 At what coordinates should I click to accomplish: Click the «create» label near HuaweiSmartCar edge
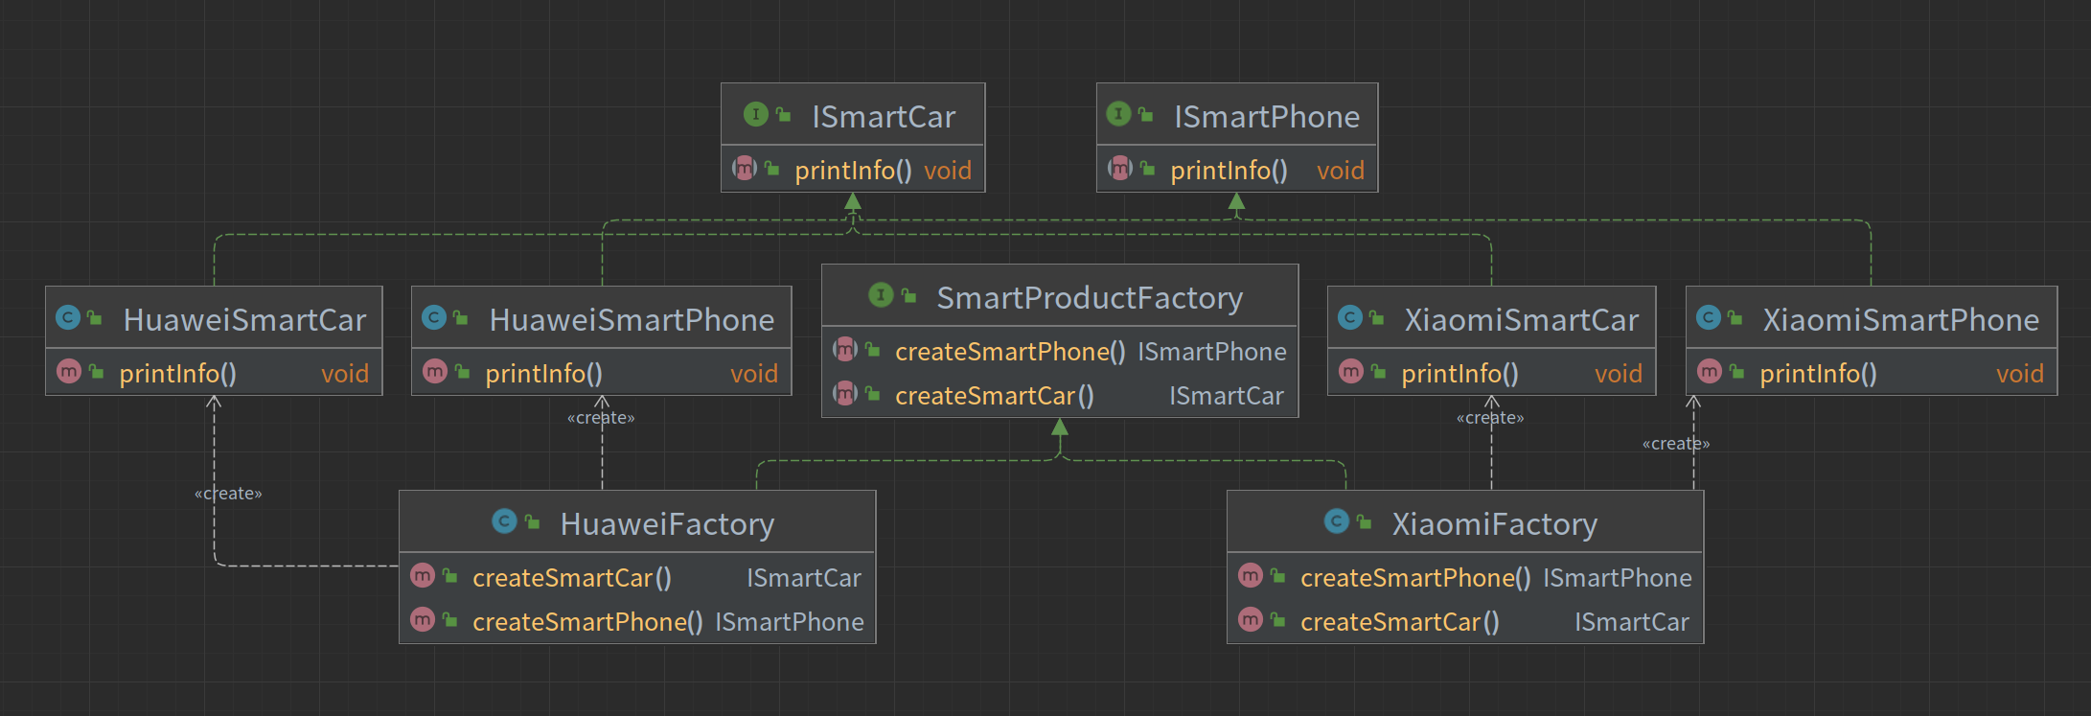tap(228, 494)
